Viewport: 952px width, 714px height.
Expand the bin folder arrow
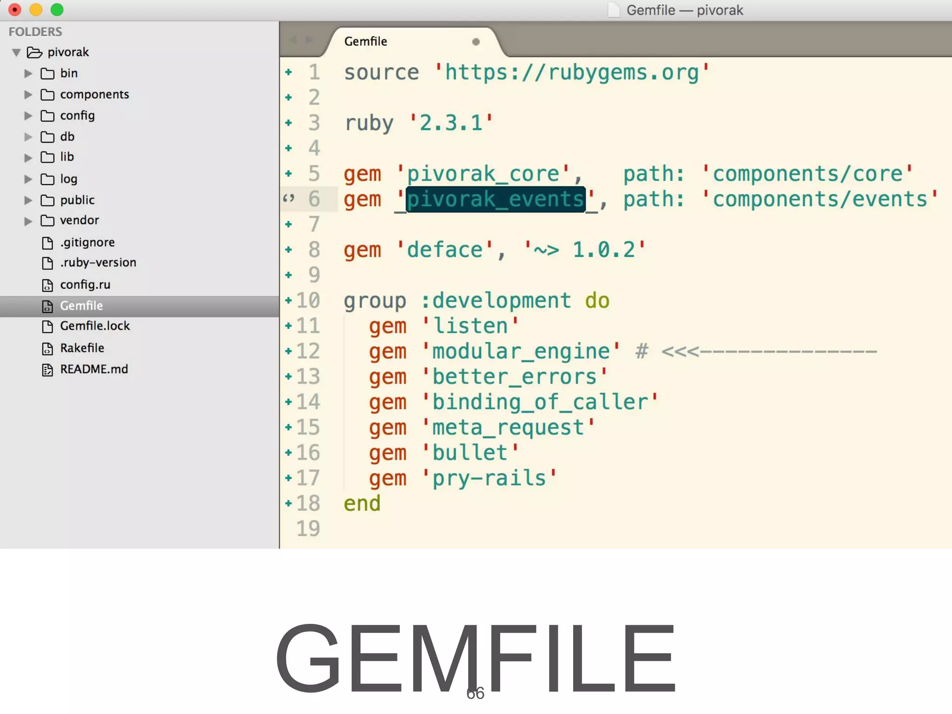coord(28,73)
